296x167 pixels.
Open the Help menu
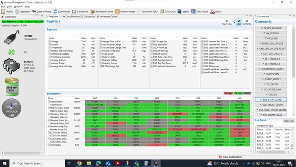pos(27,6)
